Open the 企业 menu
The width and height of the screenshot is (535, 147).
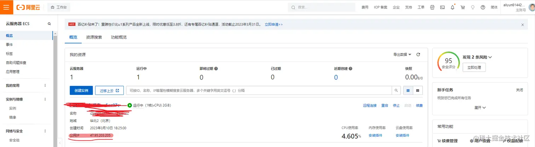tap(396, 7)
